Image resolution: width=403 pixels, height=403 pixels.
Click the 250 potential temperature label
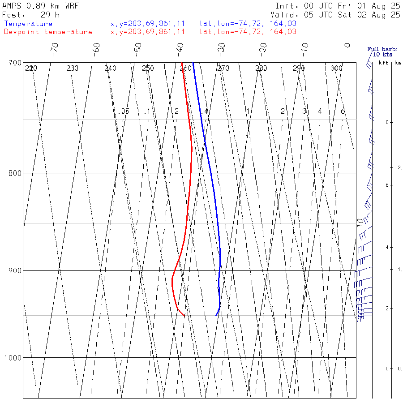(148, 68)
